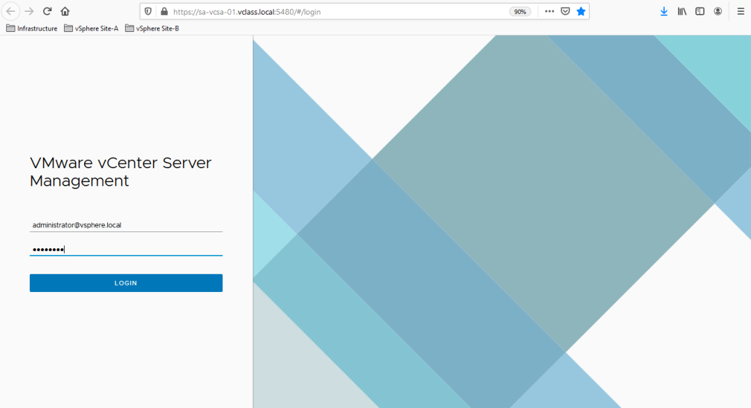Click the address bar URL
751x408 pixels.
click(247, 12)
